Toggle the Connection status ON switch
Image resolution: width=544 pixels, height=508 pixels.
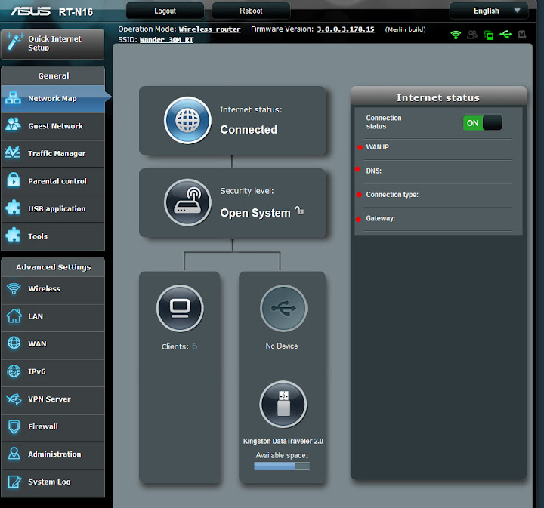pos(482,123)
